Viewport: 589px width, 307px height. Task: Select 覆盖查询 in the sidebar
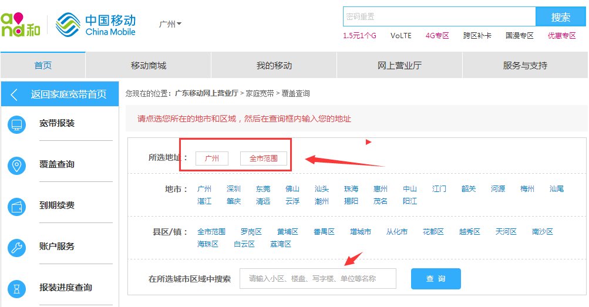click(x=57, y=164)
